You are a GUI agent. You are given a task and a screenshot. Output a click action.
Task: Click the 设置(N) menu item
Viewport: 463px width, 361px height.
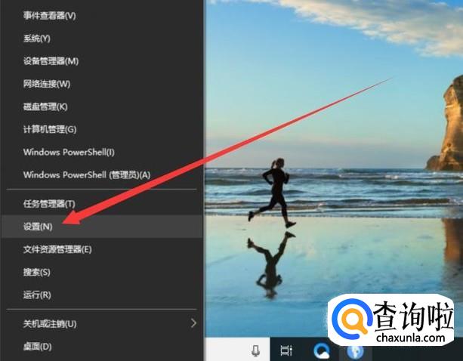coord(102,227)
